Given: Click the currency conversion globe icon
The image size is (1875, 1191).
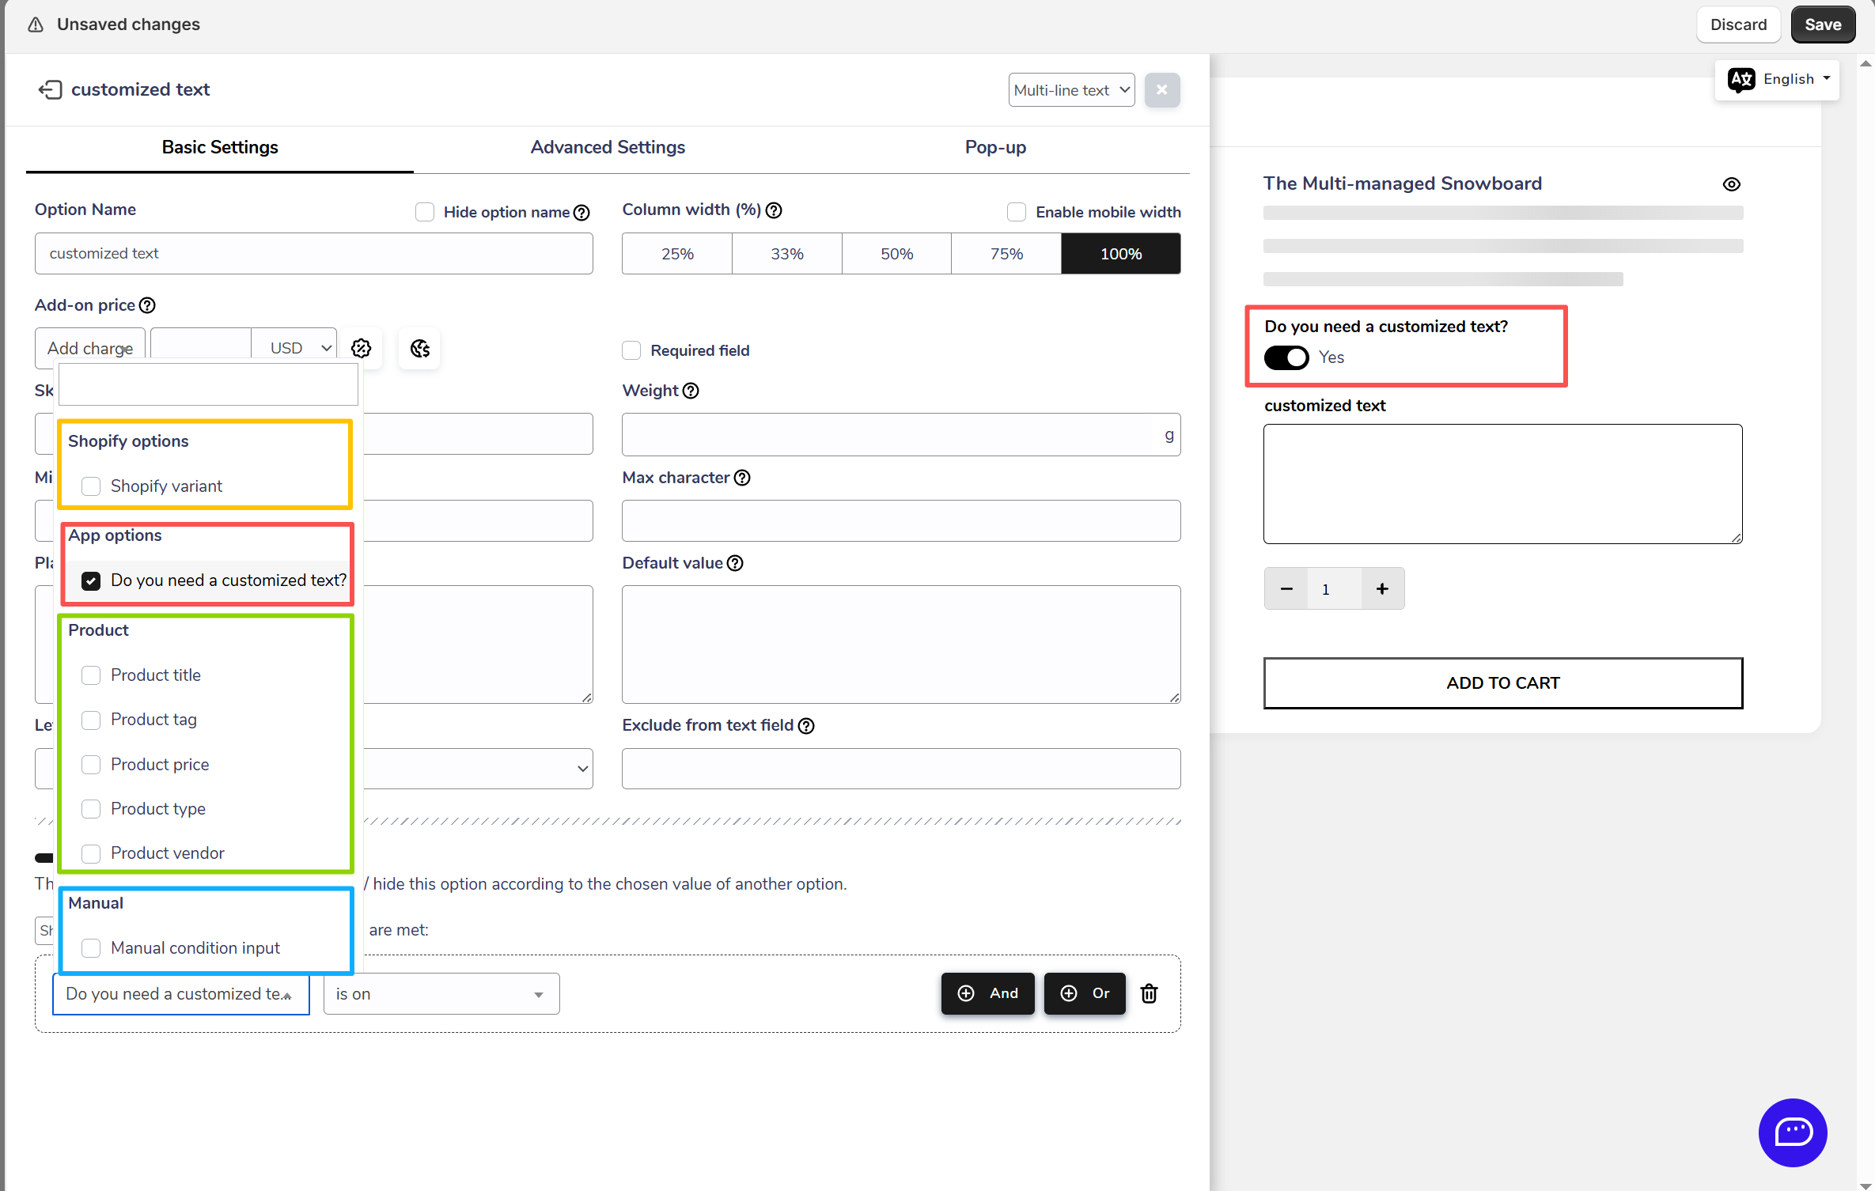Looking at the screenshot, I should 420,348.
